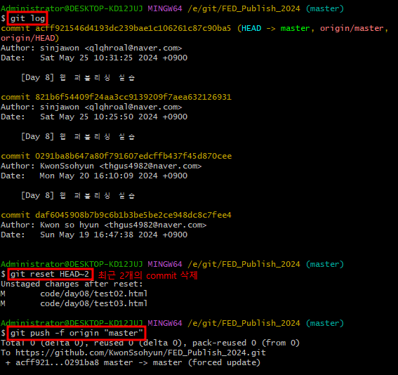Click date 'Sun May 19 16:47:38 2024'
The height and width of the screenshot is (375, 398).
click(x=99, y=235)
